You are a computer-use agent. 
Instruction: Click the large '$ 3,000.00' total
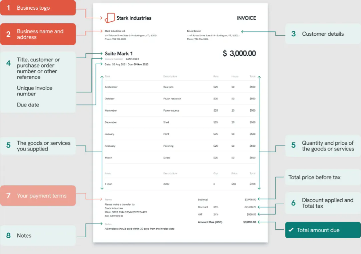pyautogui.click(x=239, y=53)
